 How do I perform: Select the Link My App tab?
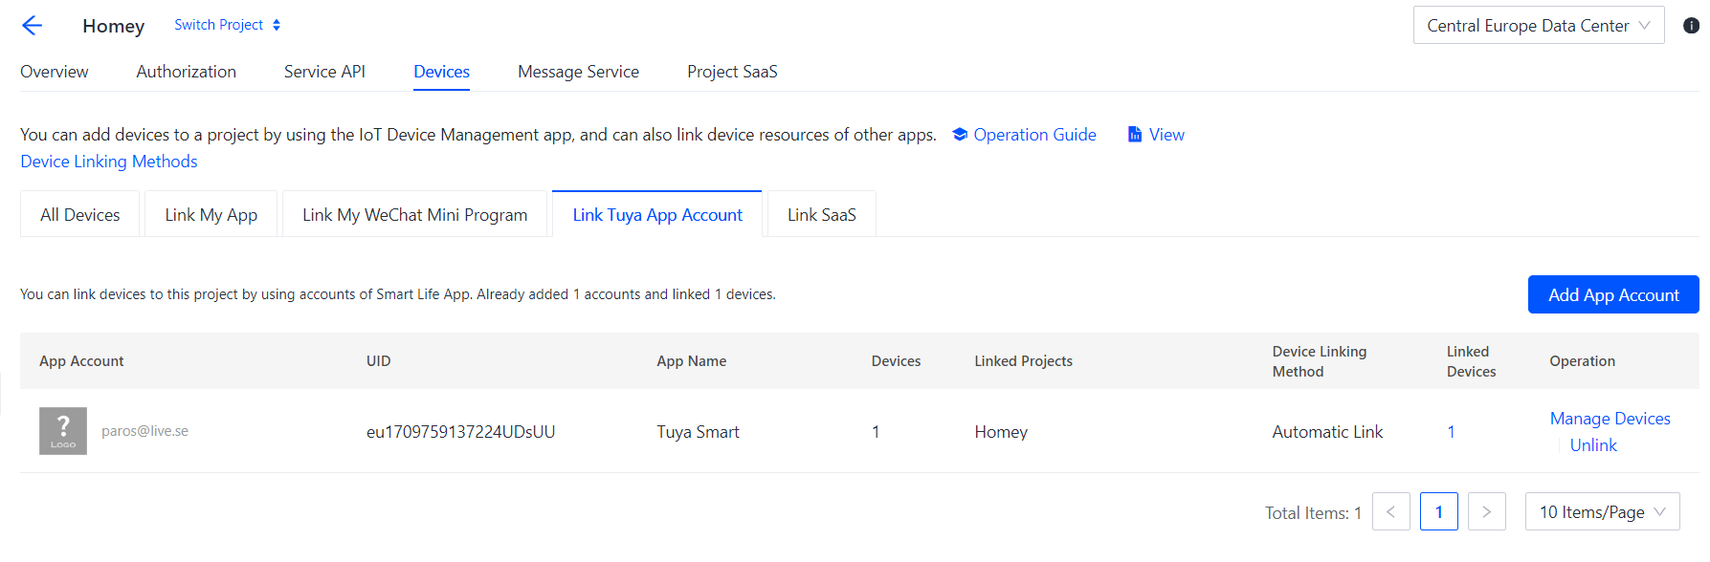pos(211,215)
